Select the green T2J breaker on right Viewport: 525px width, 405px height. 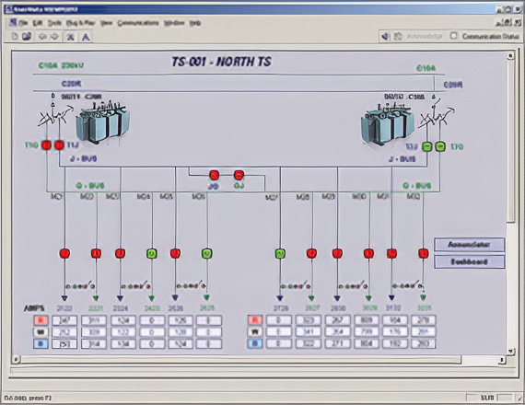point(426,146)
